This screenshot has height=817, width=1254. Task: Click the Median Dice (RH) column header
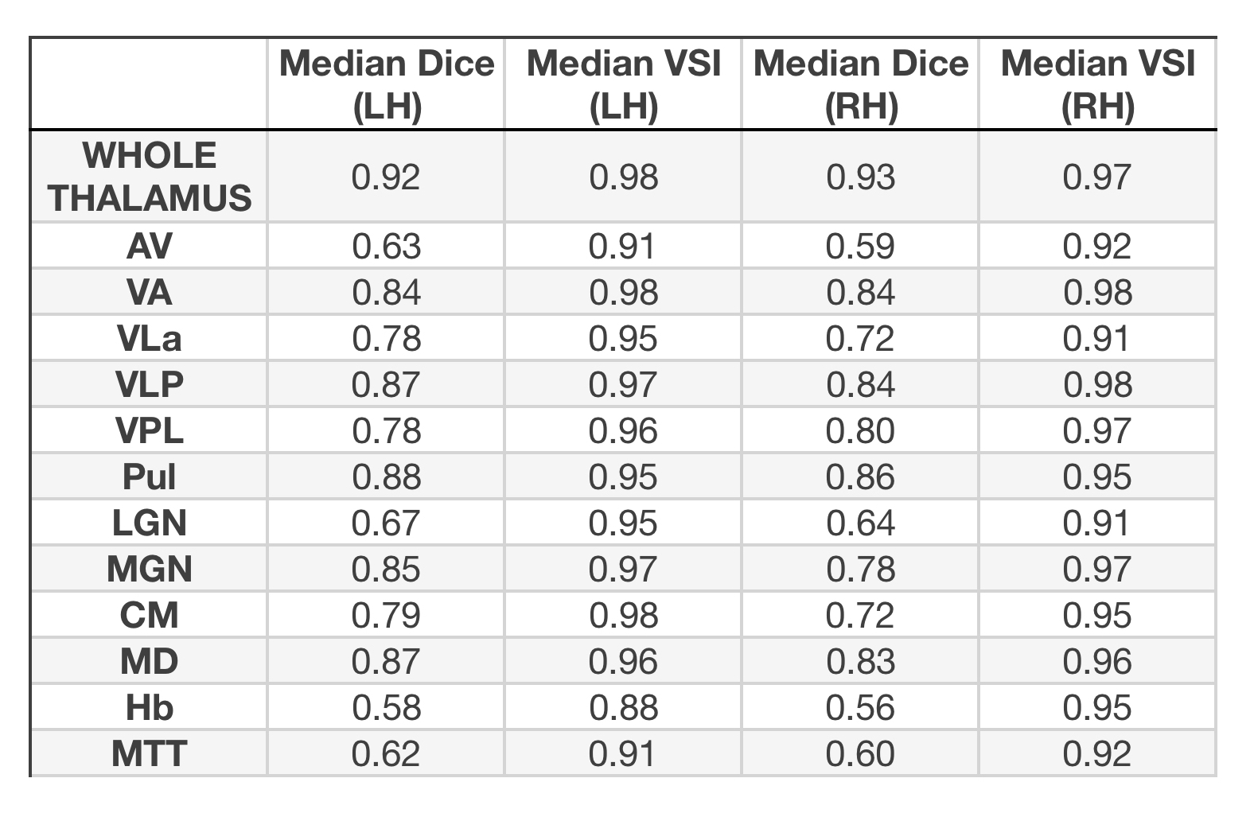861,84
